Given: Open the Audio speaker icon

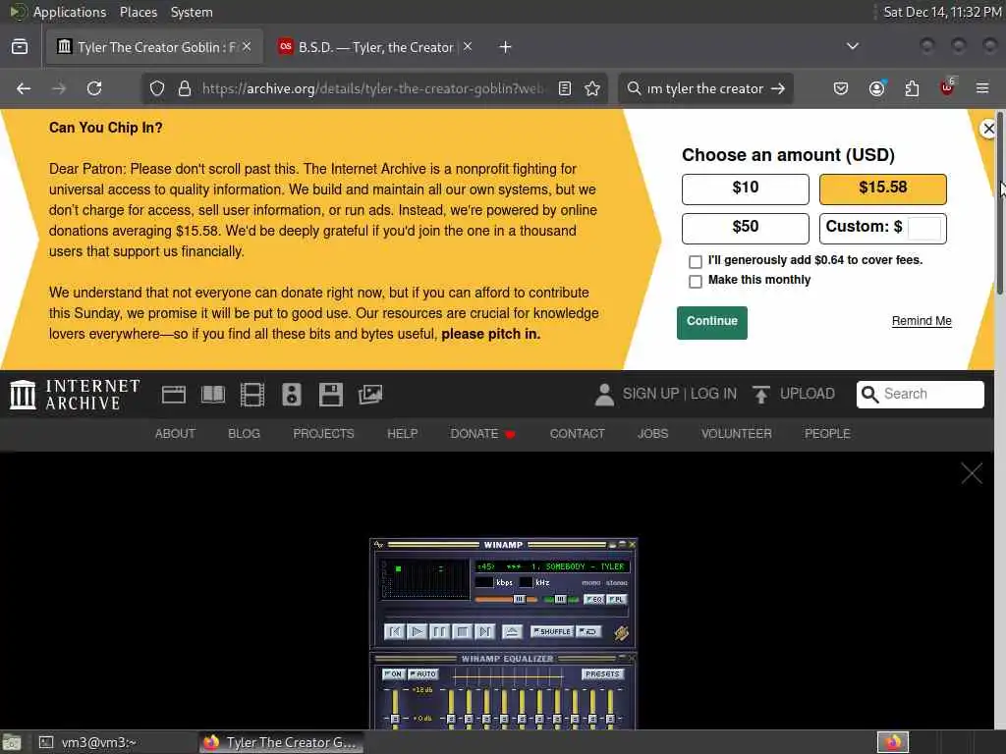Looking at the screenshot, I should click(x=291, y=395).
